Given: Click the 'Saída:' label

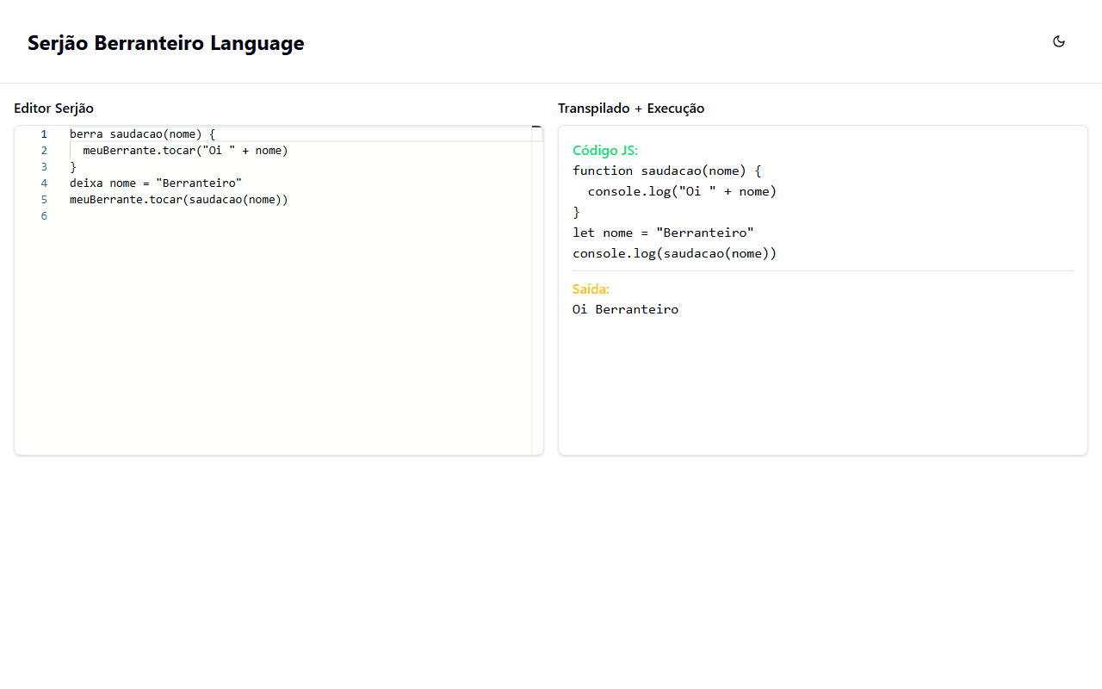Looking at the screenshot, I should [591, 289].
